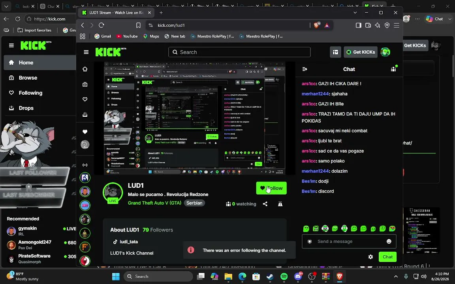Click the report channel siren icon
The image size is (455, 284).
click(x=280, y=204)
